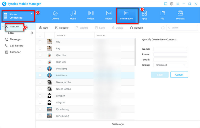This screenshot has width=200, height=128.
Task: Check the first Qian Lim checkbox
Action: [x=40, y=55]
